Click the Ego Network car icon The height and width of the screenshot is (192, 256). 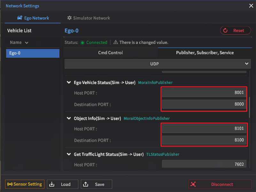click(x=20, y=18)
